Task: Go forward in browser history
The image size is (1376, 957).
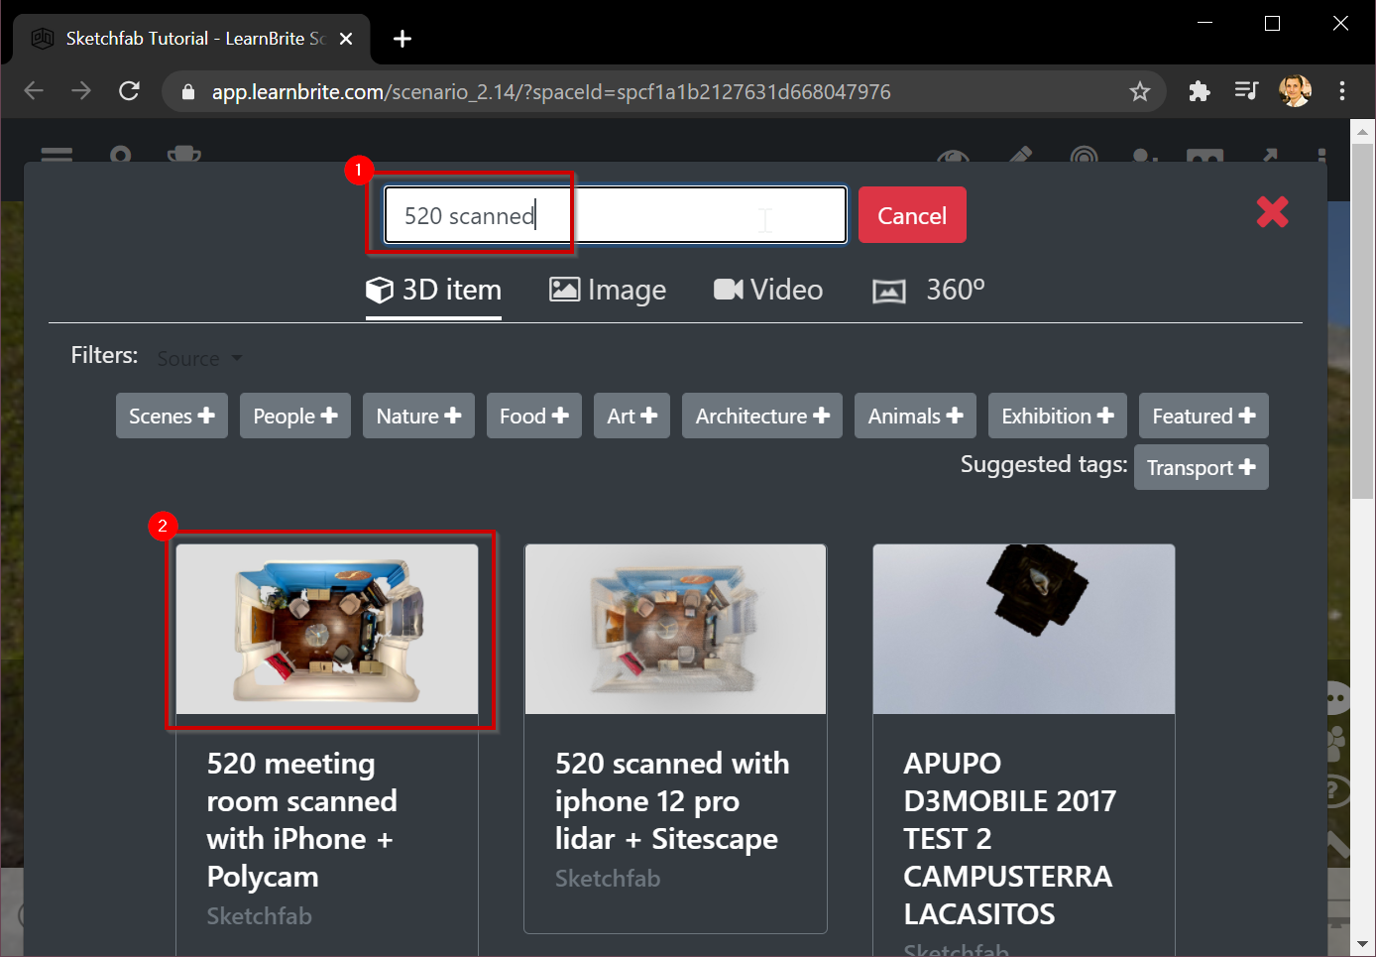Action: click(x=81, y=91)
